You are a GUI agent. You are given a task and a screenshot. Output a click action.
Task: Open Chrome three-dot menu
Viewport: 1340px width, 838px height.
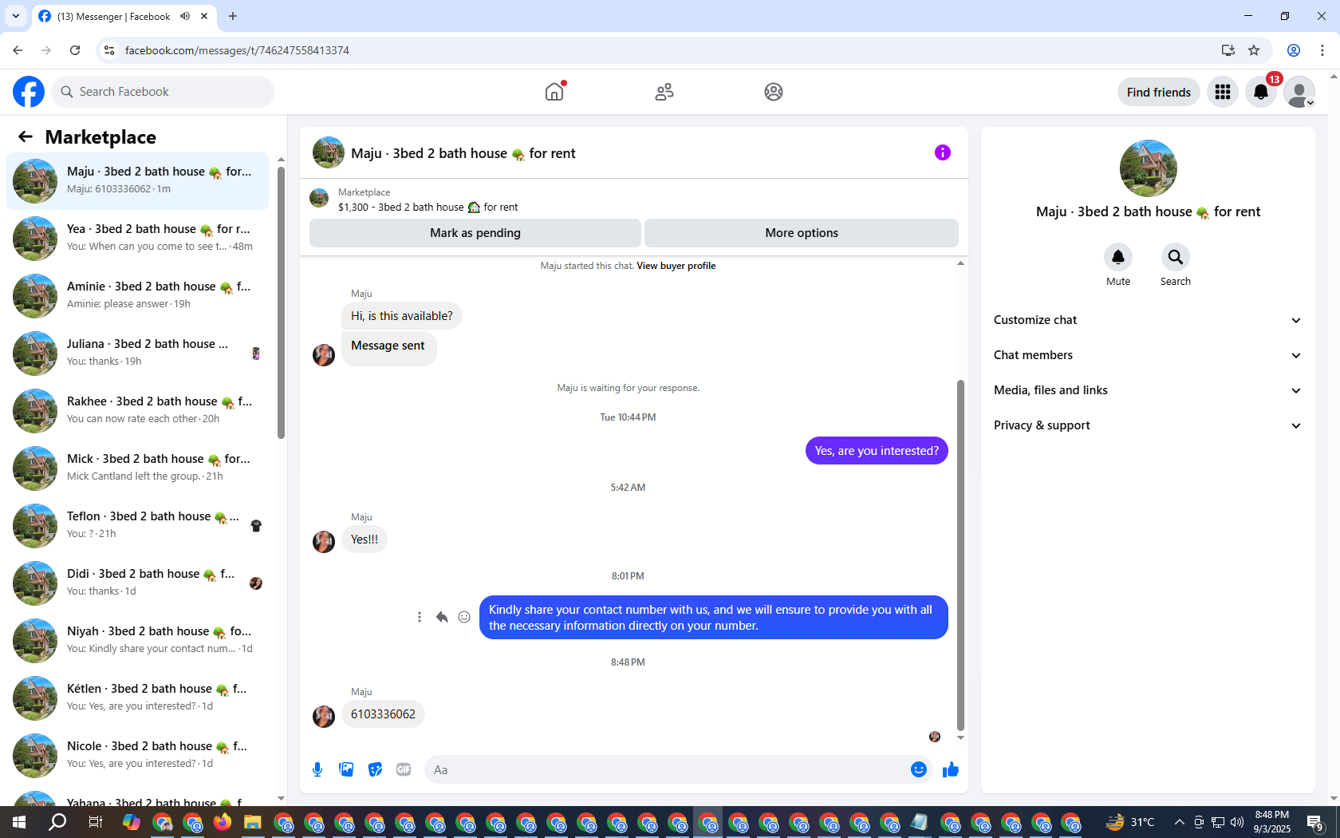coord(1322,50)
